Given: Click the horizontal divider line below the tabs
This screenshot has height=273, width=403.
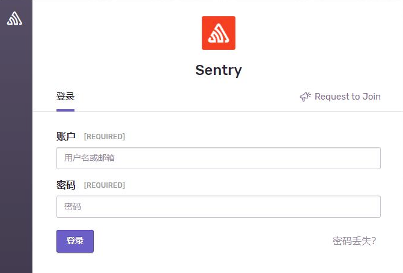Looking at the screenshot, I should pyautogui.click(x=240, y=111).
